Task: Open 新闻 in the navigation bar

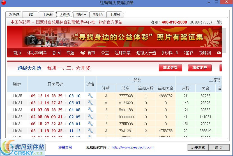Action: click(56, 53)
